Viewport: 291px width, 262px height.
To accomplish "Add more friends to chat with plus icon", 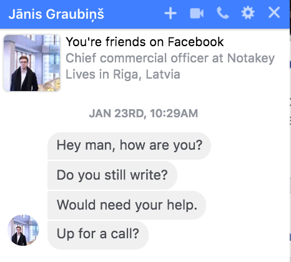I will tap(170, 13).
